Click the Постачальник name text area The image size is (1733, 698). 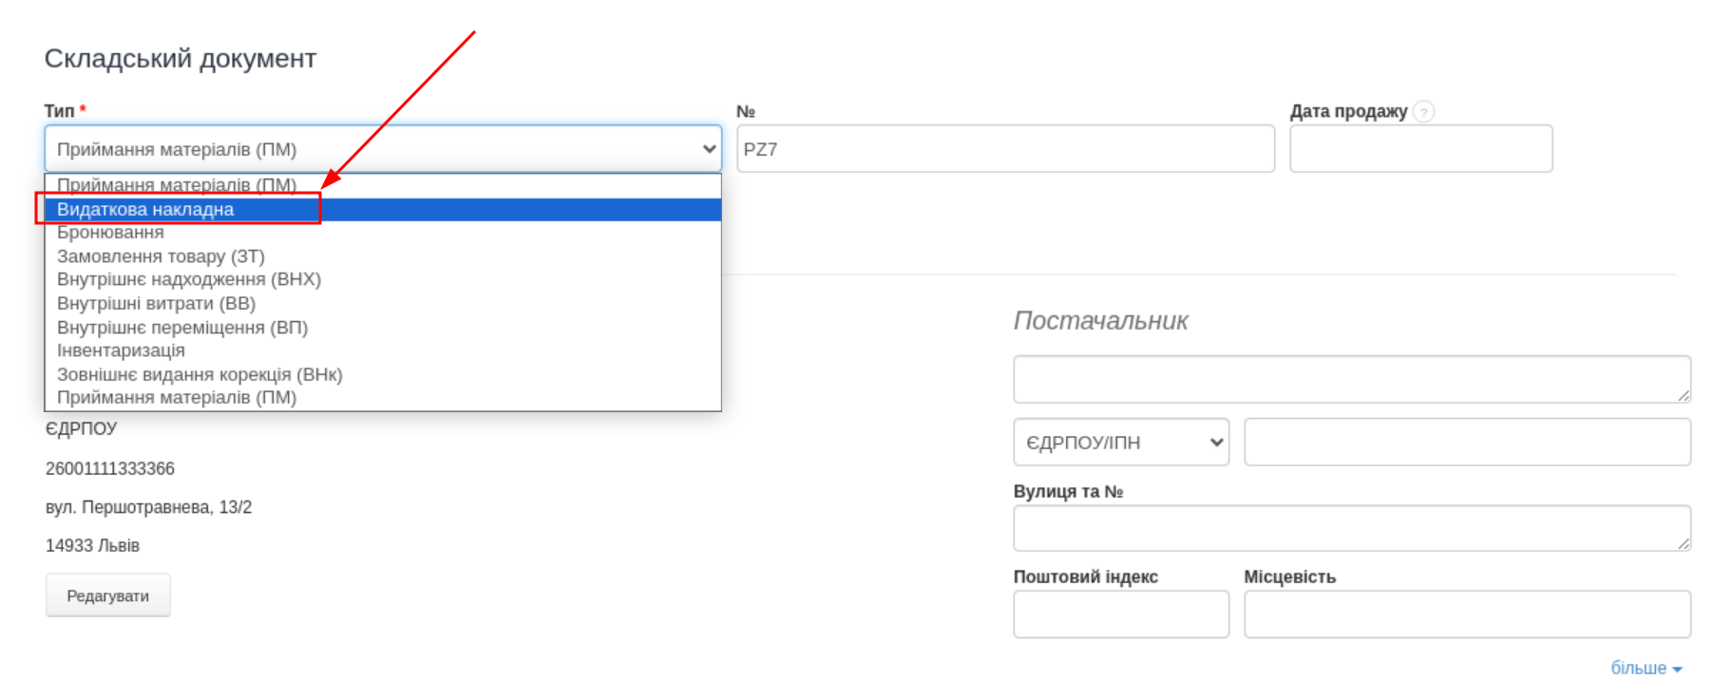point(1351,379)
